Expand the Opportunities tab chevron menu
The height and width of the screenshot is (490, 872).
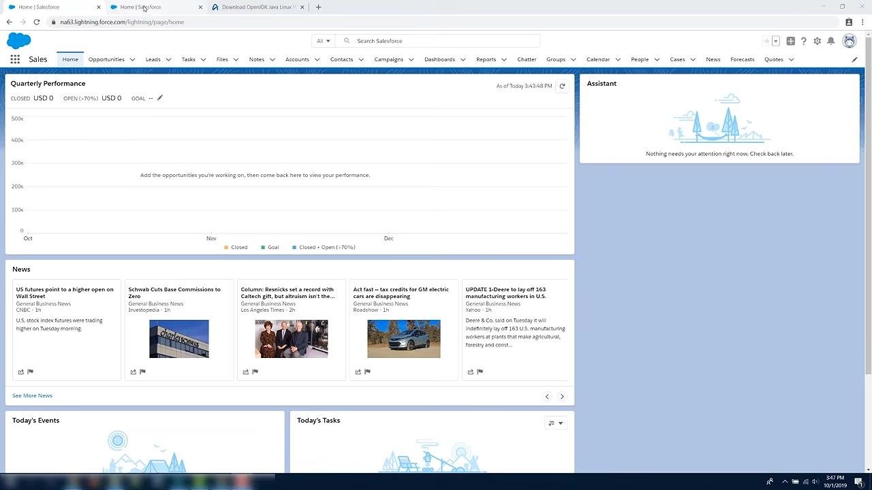pos(132,59)
